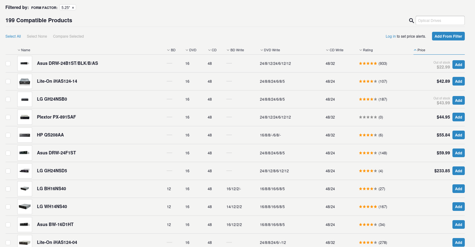Add the LG GH24NSB0 drive

click(459, 100)
